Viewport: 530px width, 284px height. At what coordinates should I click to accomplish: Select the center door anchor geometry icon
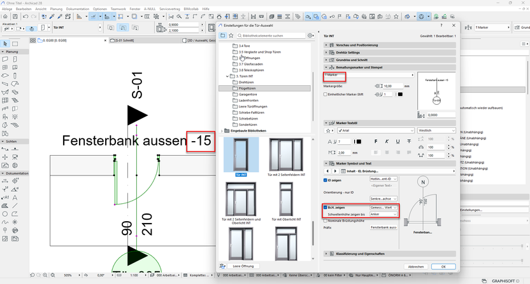click(x=123, y=28)
